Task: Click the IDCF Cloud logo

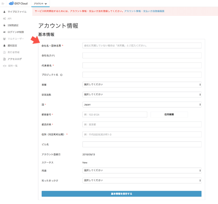Action: [x=18, y=4]
